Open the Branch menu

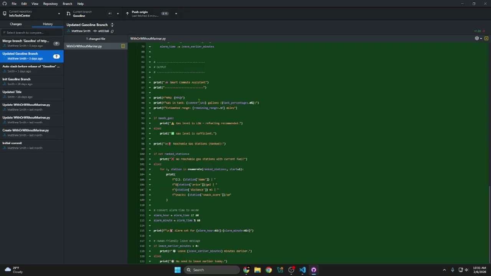tap(67, 4)
